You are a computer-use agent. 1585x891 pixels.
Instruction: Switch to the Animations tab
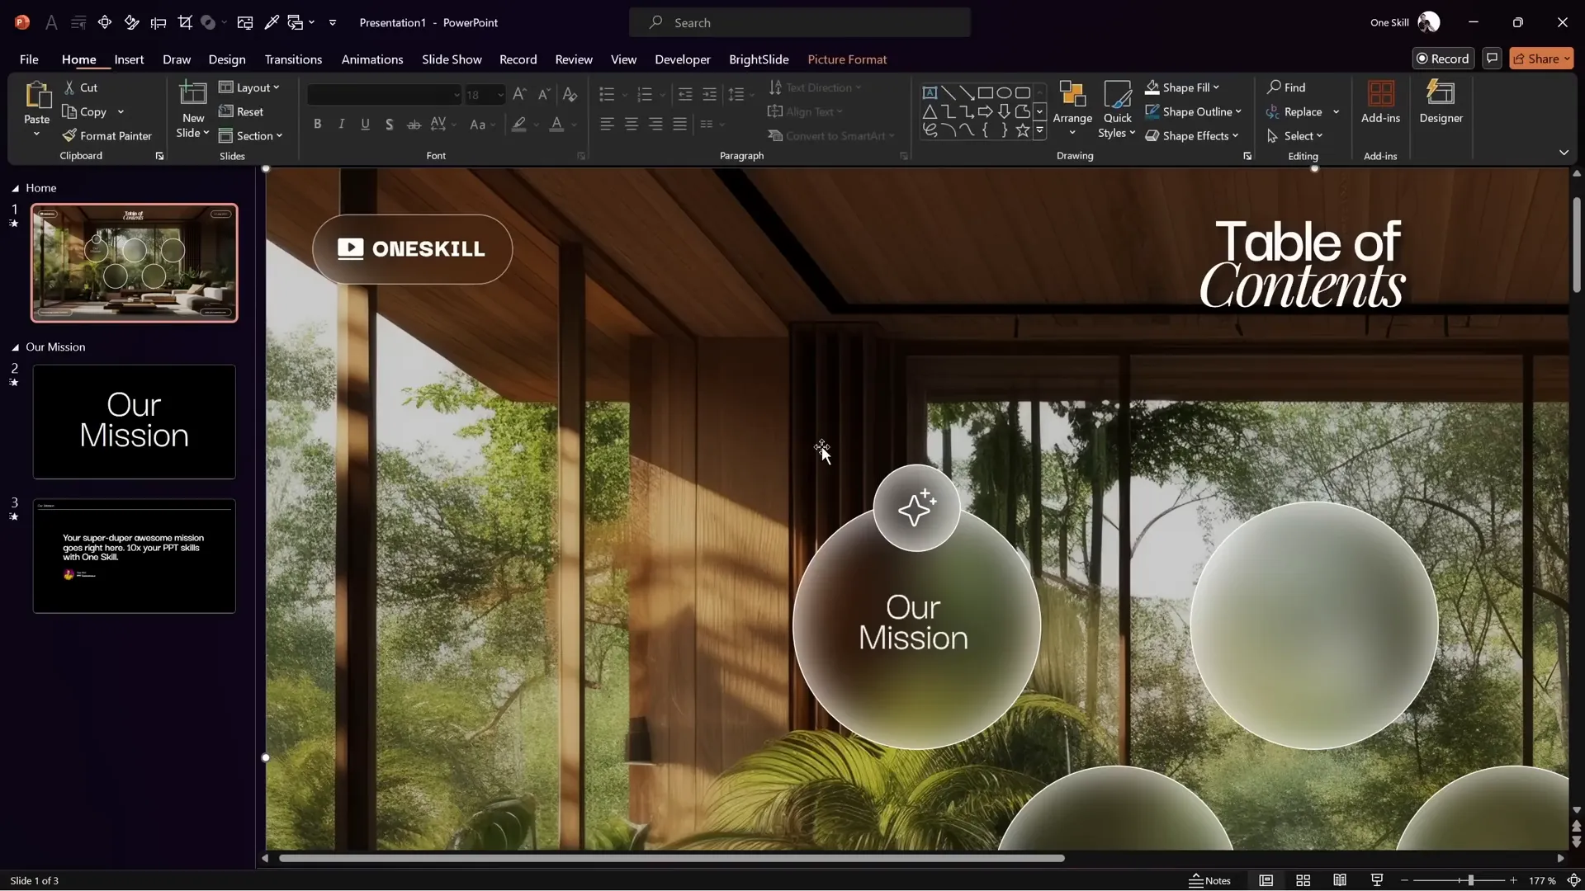(372, 59)
